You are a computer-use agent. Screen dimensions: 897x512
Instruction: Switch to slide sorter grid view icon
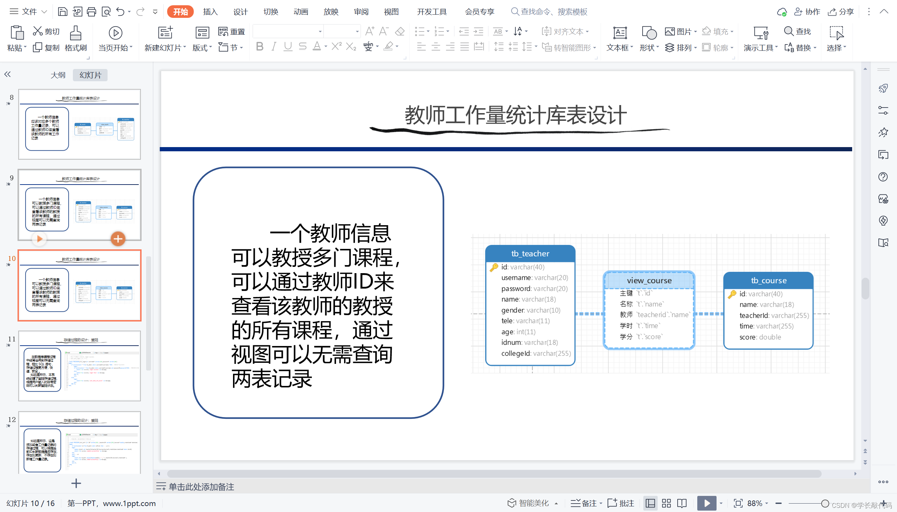click(666, 503)
